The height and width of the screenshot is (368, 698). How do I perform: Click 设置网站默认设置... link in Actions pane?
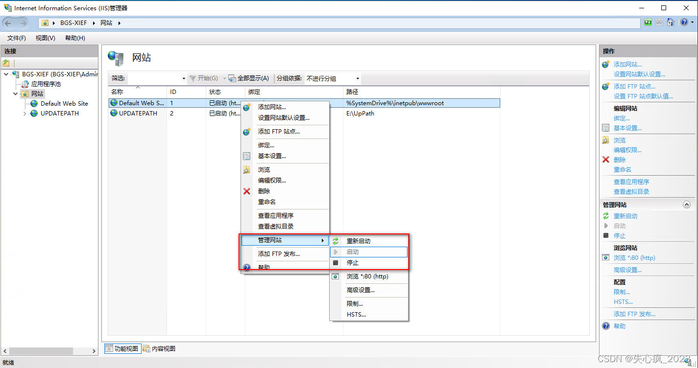639,74
